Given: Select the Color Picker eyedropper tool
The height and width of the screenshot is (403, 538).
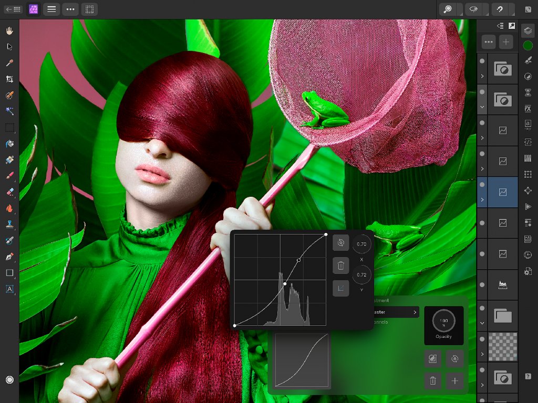Looking at the screenshot, I should tap(9, 63).
